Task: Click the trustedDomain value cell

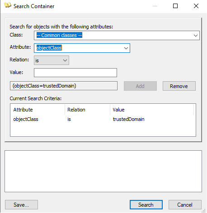Action: (129, 119)
